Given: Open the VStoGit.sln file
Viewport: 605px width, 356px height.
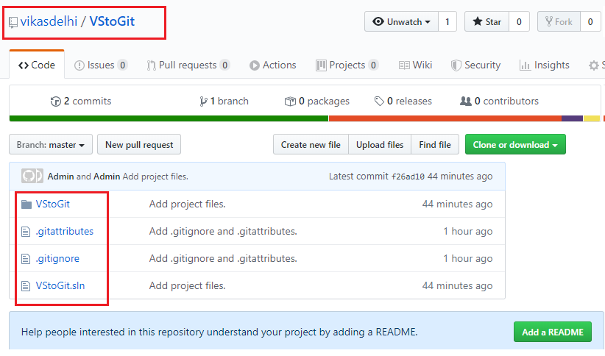Looking at the screenshot, I should 60,285.
